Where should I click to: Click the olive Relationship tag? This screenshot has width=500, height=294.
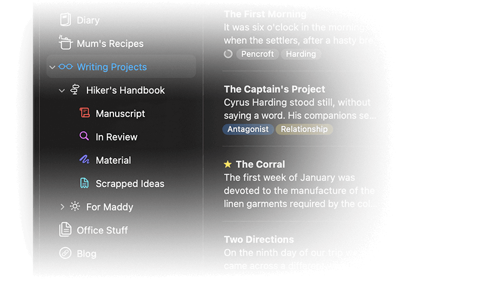click(304, 129)
